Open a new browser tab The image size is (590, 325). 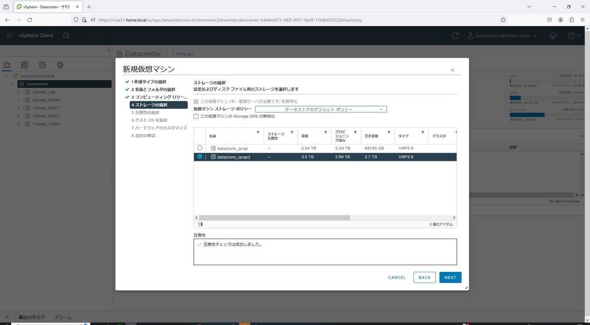[x=89, y=7]
